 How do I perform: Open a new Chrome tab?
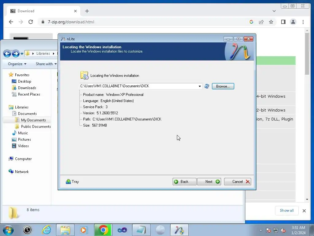(87, 11)
